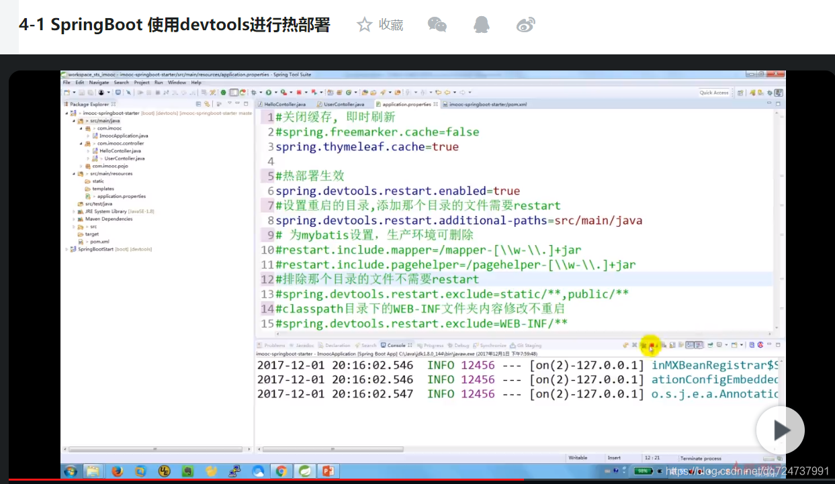The image size is (835, 484).
Task: Select application.properties in the tree
Action: point(117,196)
